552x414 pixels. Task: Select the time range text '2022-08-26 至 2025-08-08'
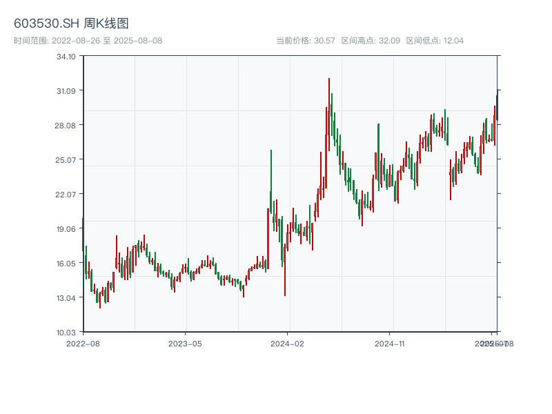107,41
